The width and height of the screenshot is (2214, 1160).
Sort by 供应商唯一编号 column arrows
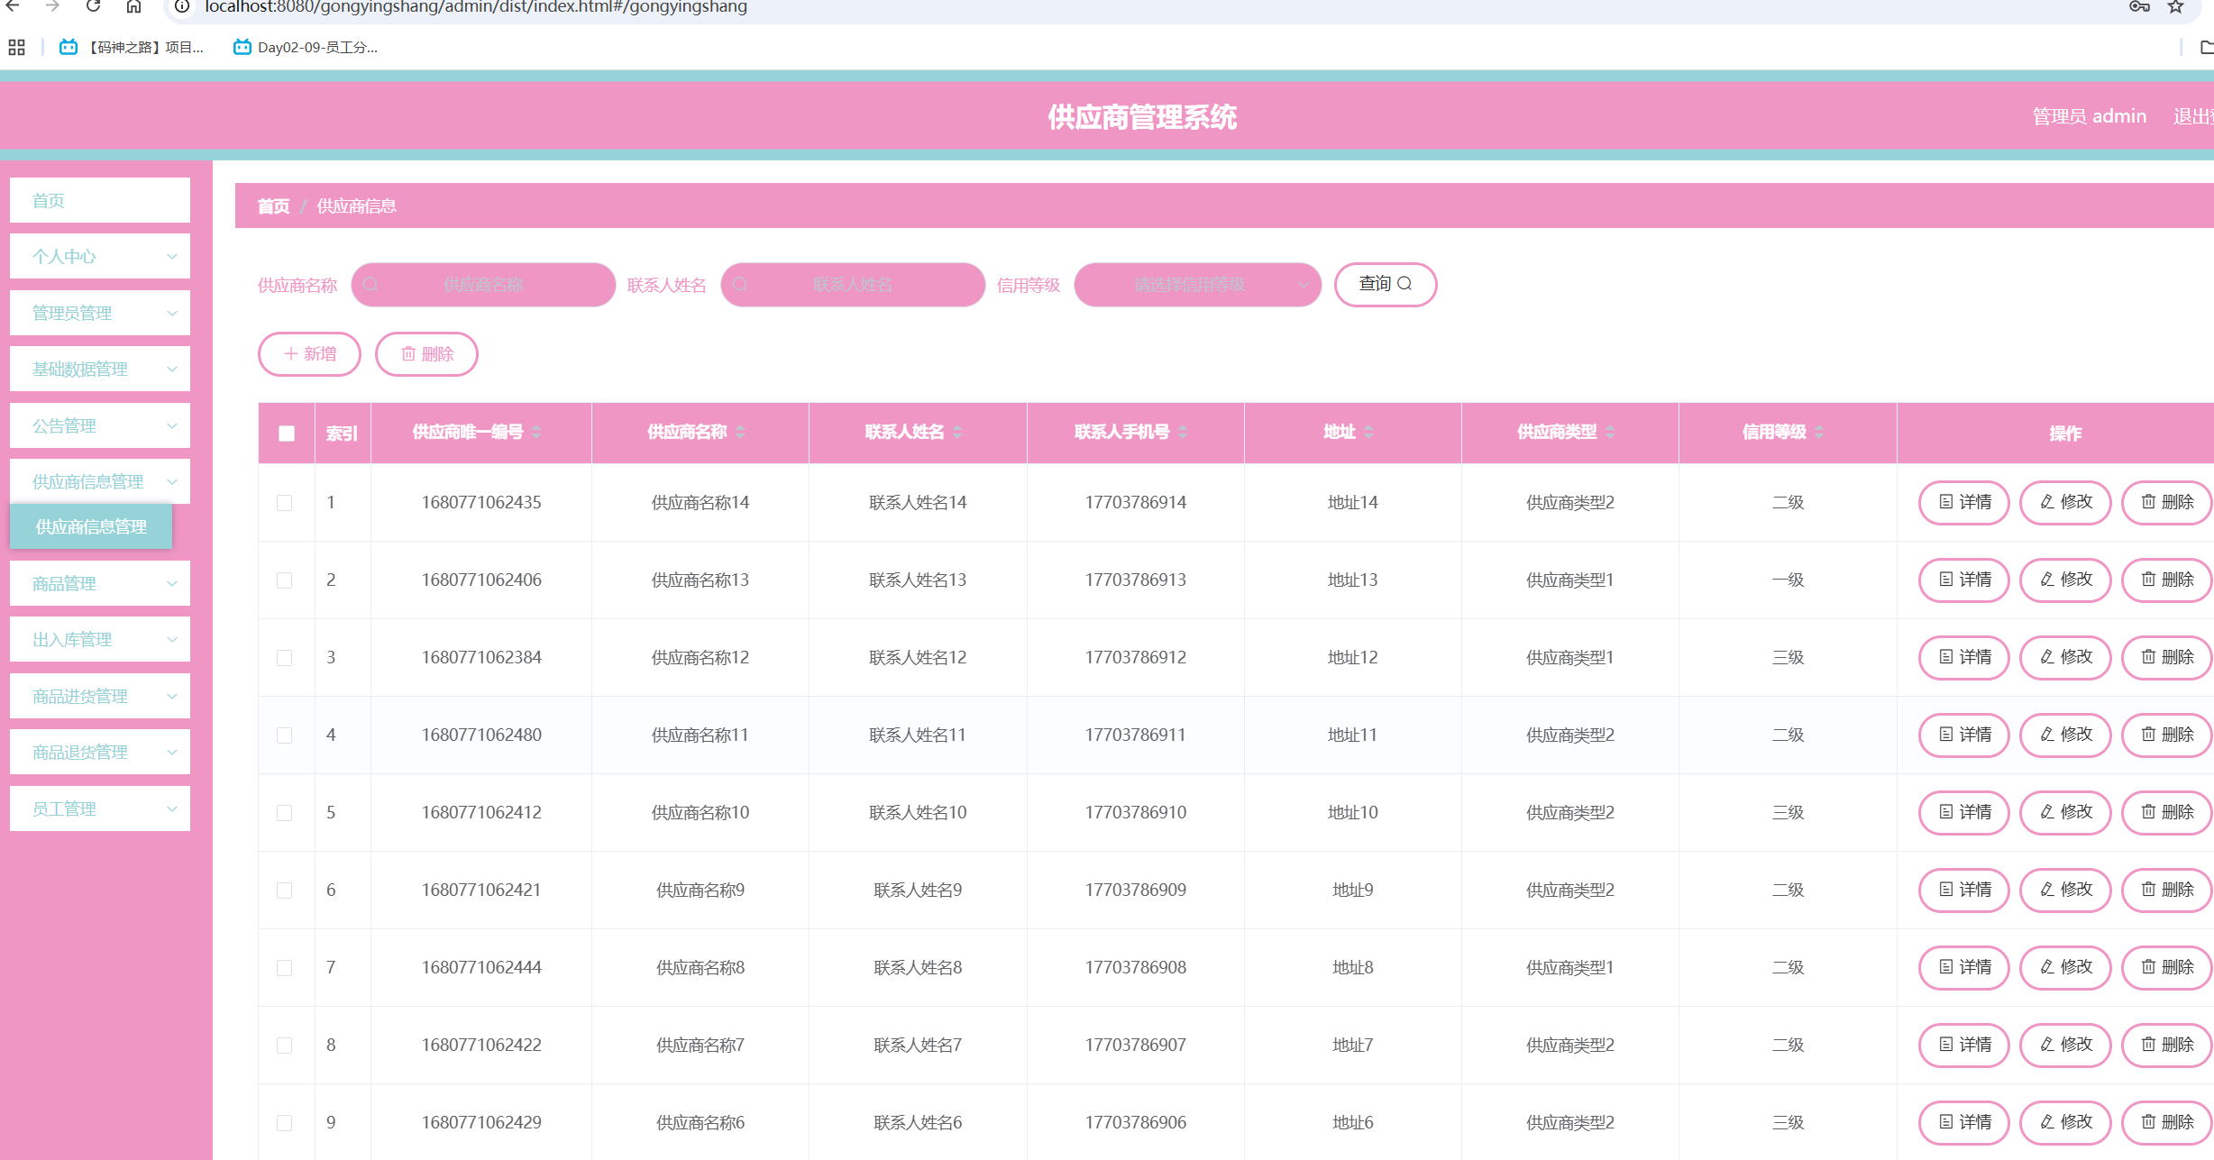[536, 433]
